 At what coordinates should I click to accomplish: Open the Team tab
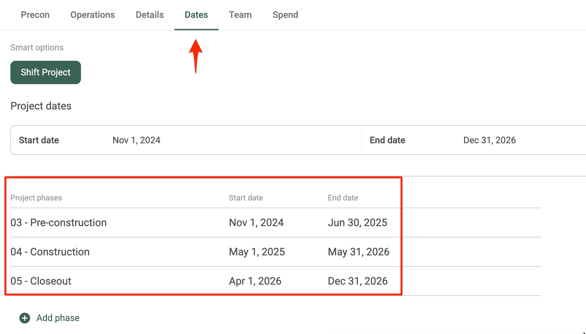click(x=240, y=15)
